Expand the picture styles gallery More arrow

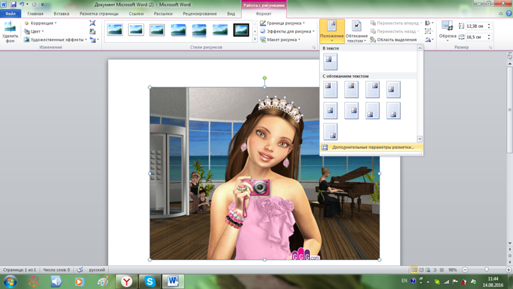tap(255, 39)
